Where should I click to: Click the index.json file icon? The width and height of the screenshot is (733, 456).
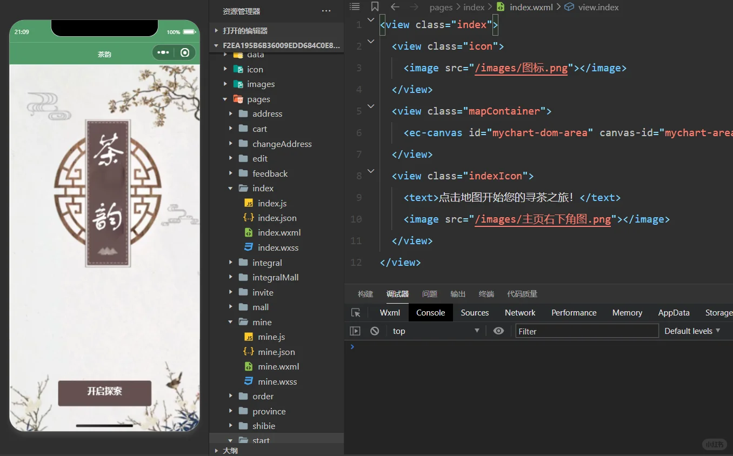coord(249,218)
